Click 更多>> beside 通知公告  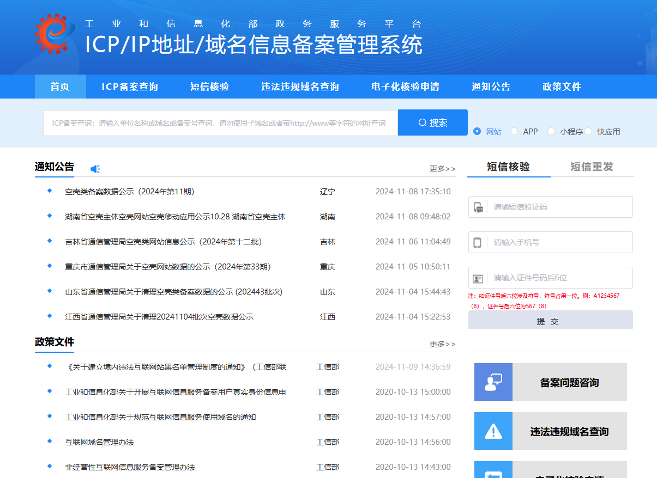442,169
